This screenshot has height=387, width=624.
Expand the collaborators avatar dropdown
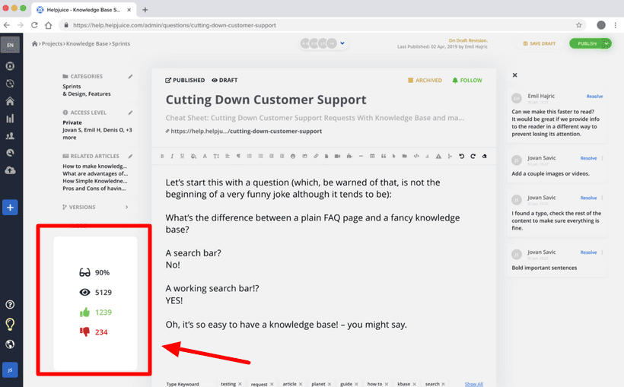[x=342, y=43]
